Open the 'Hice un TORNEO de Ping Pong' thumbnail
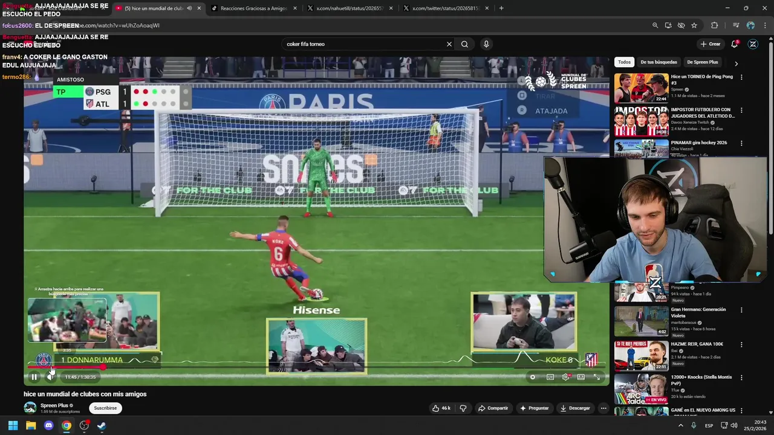Image resolution: width=774 pixels, height=435 pixels. (642, 88)
